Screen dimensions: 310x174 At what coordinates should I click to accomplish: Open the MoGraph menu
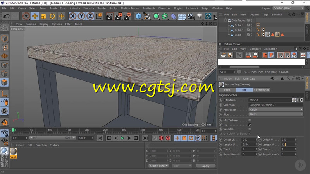[149, 8]
